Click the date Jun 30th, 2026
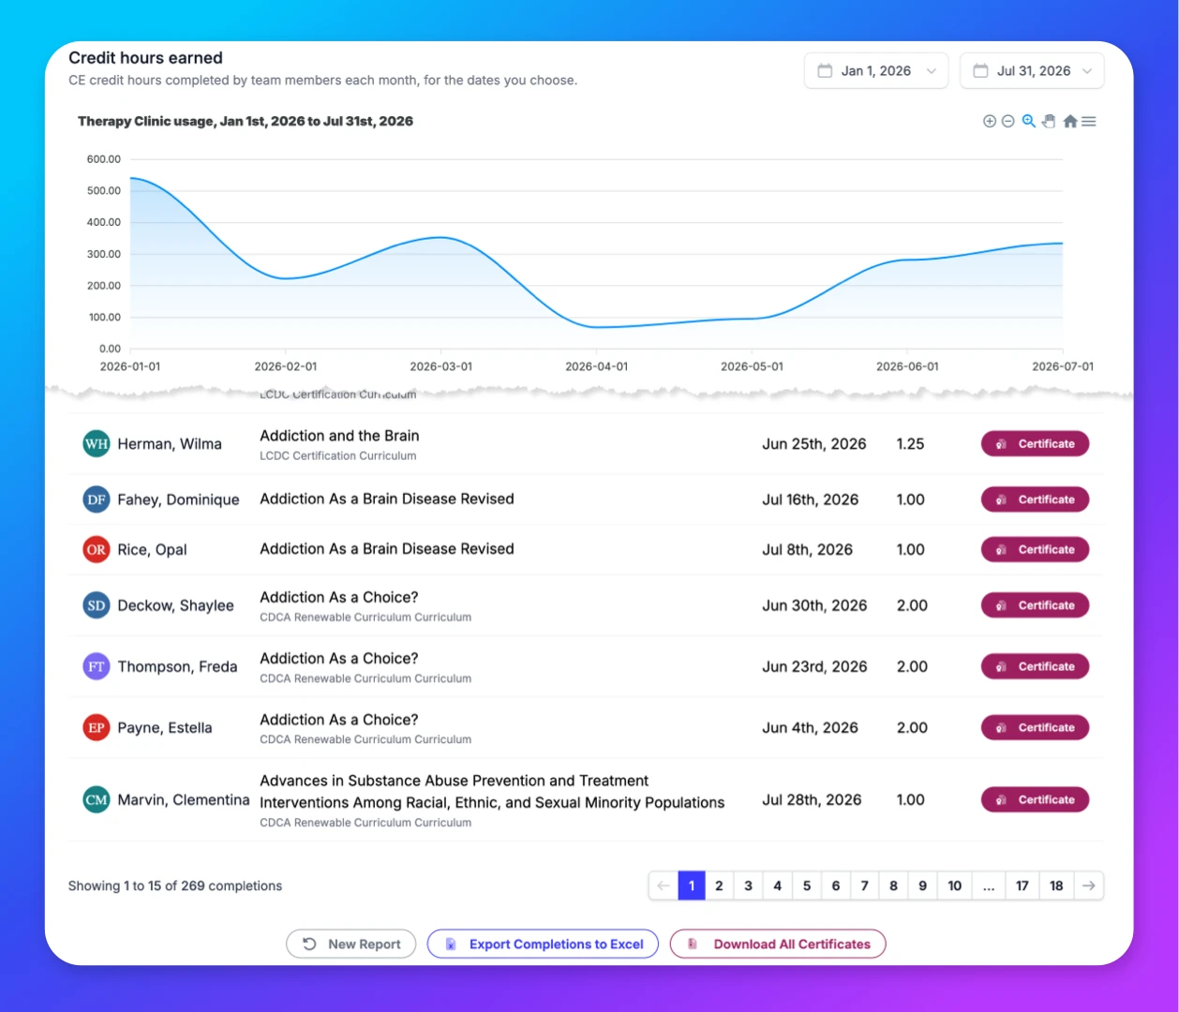This screenshot has width=1179, height=1012. click(814, 605)
